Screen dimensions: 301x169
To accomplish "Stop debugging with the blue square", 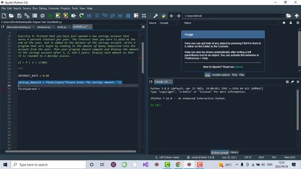I will [128, 15].
